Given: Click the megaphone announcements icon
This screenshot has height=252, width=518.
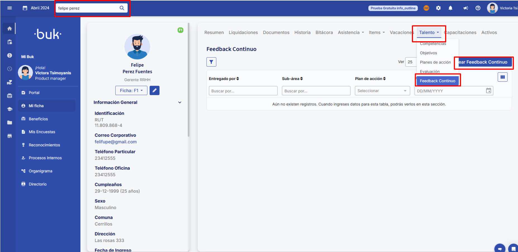Looking at the screenshot, I should point(466,8).
